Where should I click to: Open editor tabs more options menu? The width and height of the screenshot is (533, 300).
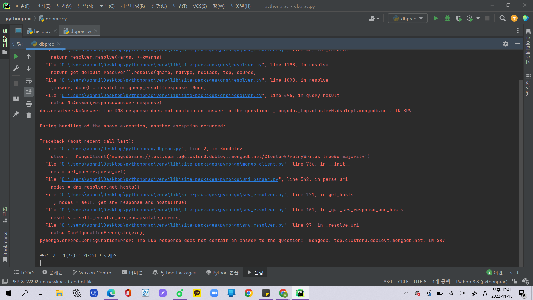[x=518, y=31]
